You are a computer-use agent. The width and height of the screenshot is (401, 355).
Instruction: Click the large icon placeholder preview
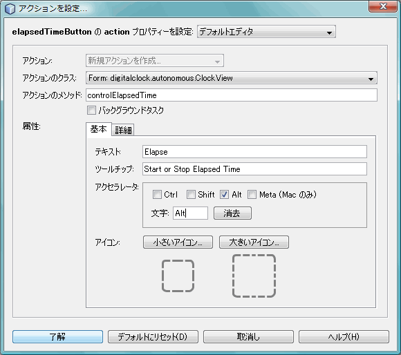point(254,276)
